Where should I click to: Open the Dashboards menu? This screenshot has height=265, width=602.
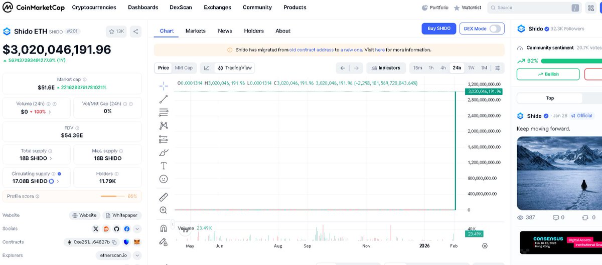click(143, 7)
